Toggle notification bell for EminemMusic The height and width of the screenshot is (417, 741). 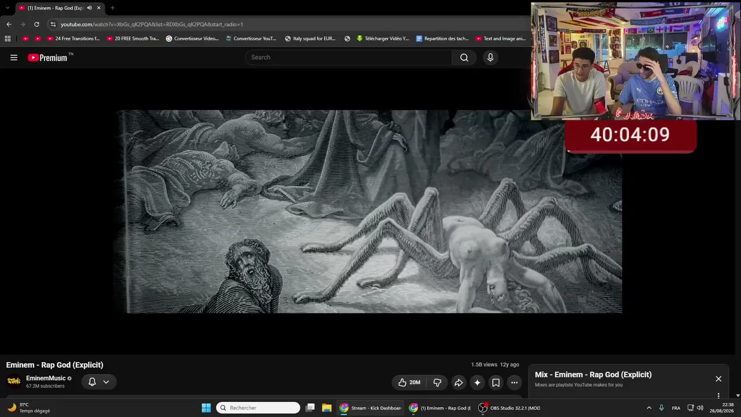(x=92, y=382)
